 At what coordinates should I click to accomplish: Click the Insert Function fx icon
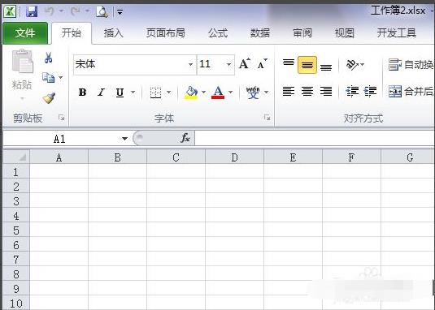[x=185, y=138]
